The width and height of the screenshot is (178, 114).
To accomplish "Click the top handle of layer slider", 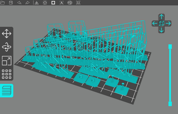I will click(x=170, y=46).
